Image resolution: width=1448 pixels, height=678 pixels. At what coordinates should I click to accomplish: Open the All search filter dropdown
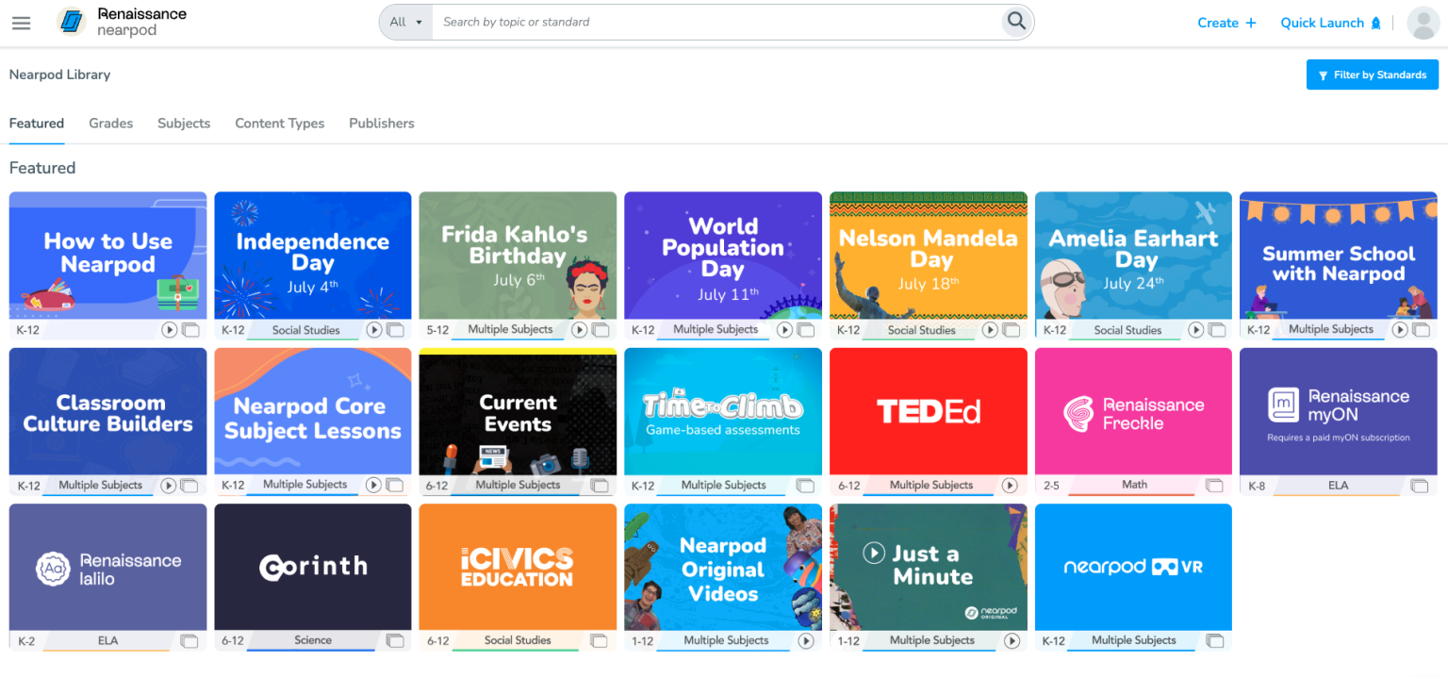tap(405, 21)
